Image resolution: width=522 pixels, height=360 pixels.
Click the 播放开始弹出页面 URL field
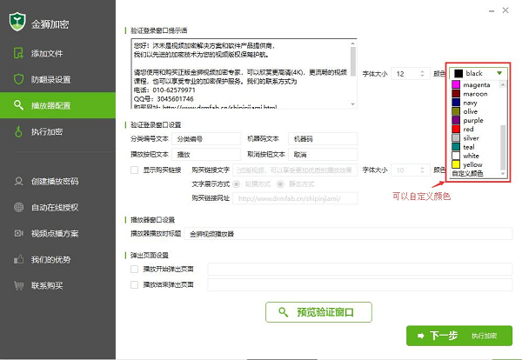pyautogui.click(x=359, y=269)
